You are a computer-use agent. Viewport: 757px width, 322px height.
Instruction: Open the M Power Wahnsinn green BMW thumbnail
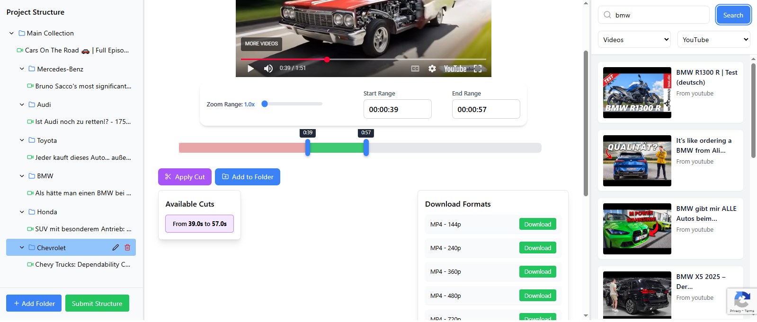pos(637,229)
